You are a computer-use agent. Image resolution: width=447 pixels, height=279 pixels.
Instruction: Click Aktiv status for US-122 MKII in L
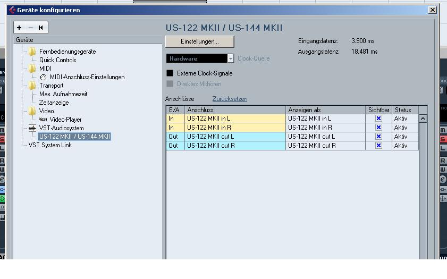click(x=405, y=119)
